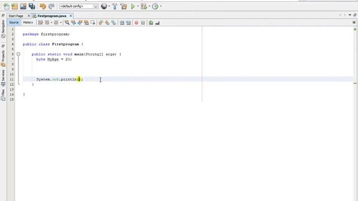Click the 'public class Firstprogram' line
Screen dimensions: 358x201
point(53,44)
